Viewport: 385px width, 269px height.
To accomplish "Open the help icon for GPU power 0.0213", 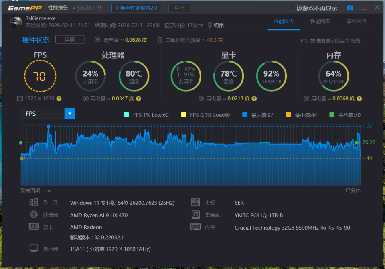I will 254,99.
